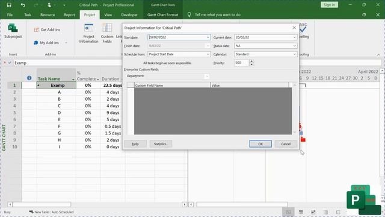Image resolution: width=385 pixels, height=217 pixels.
Task: Click the Priority input field
Action: point(241,63)
